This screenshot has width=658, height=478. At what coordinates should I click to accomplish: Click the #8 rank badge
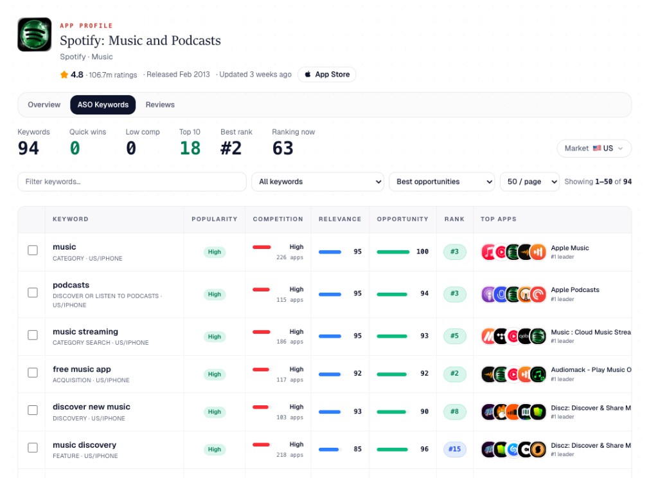pyautogui.click(x=454, y=412)
